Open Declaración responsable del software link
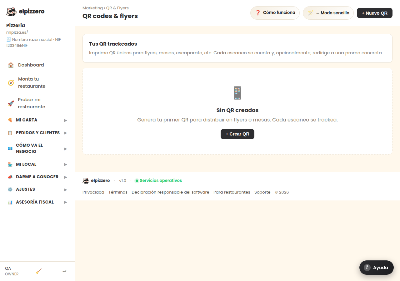 click(170, 192)
